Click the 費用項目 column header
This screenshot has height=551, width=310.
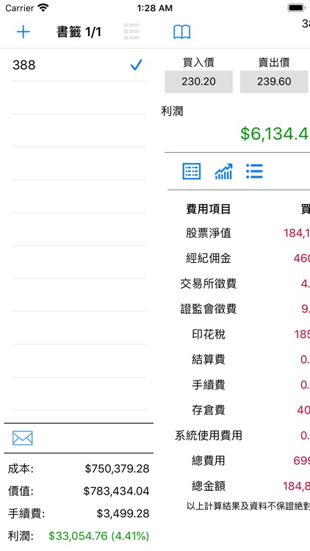tap(209, 209)
